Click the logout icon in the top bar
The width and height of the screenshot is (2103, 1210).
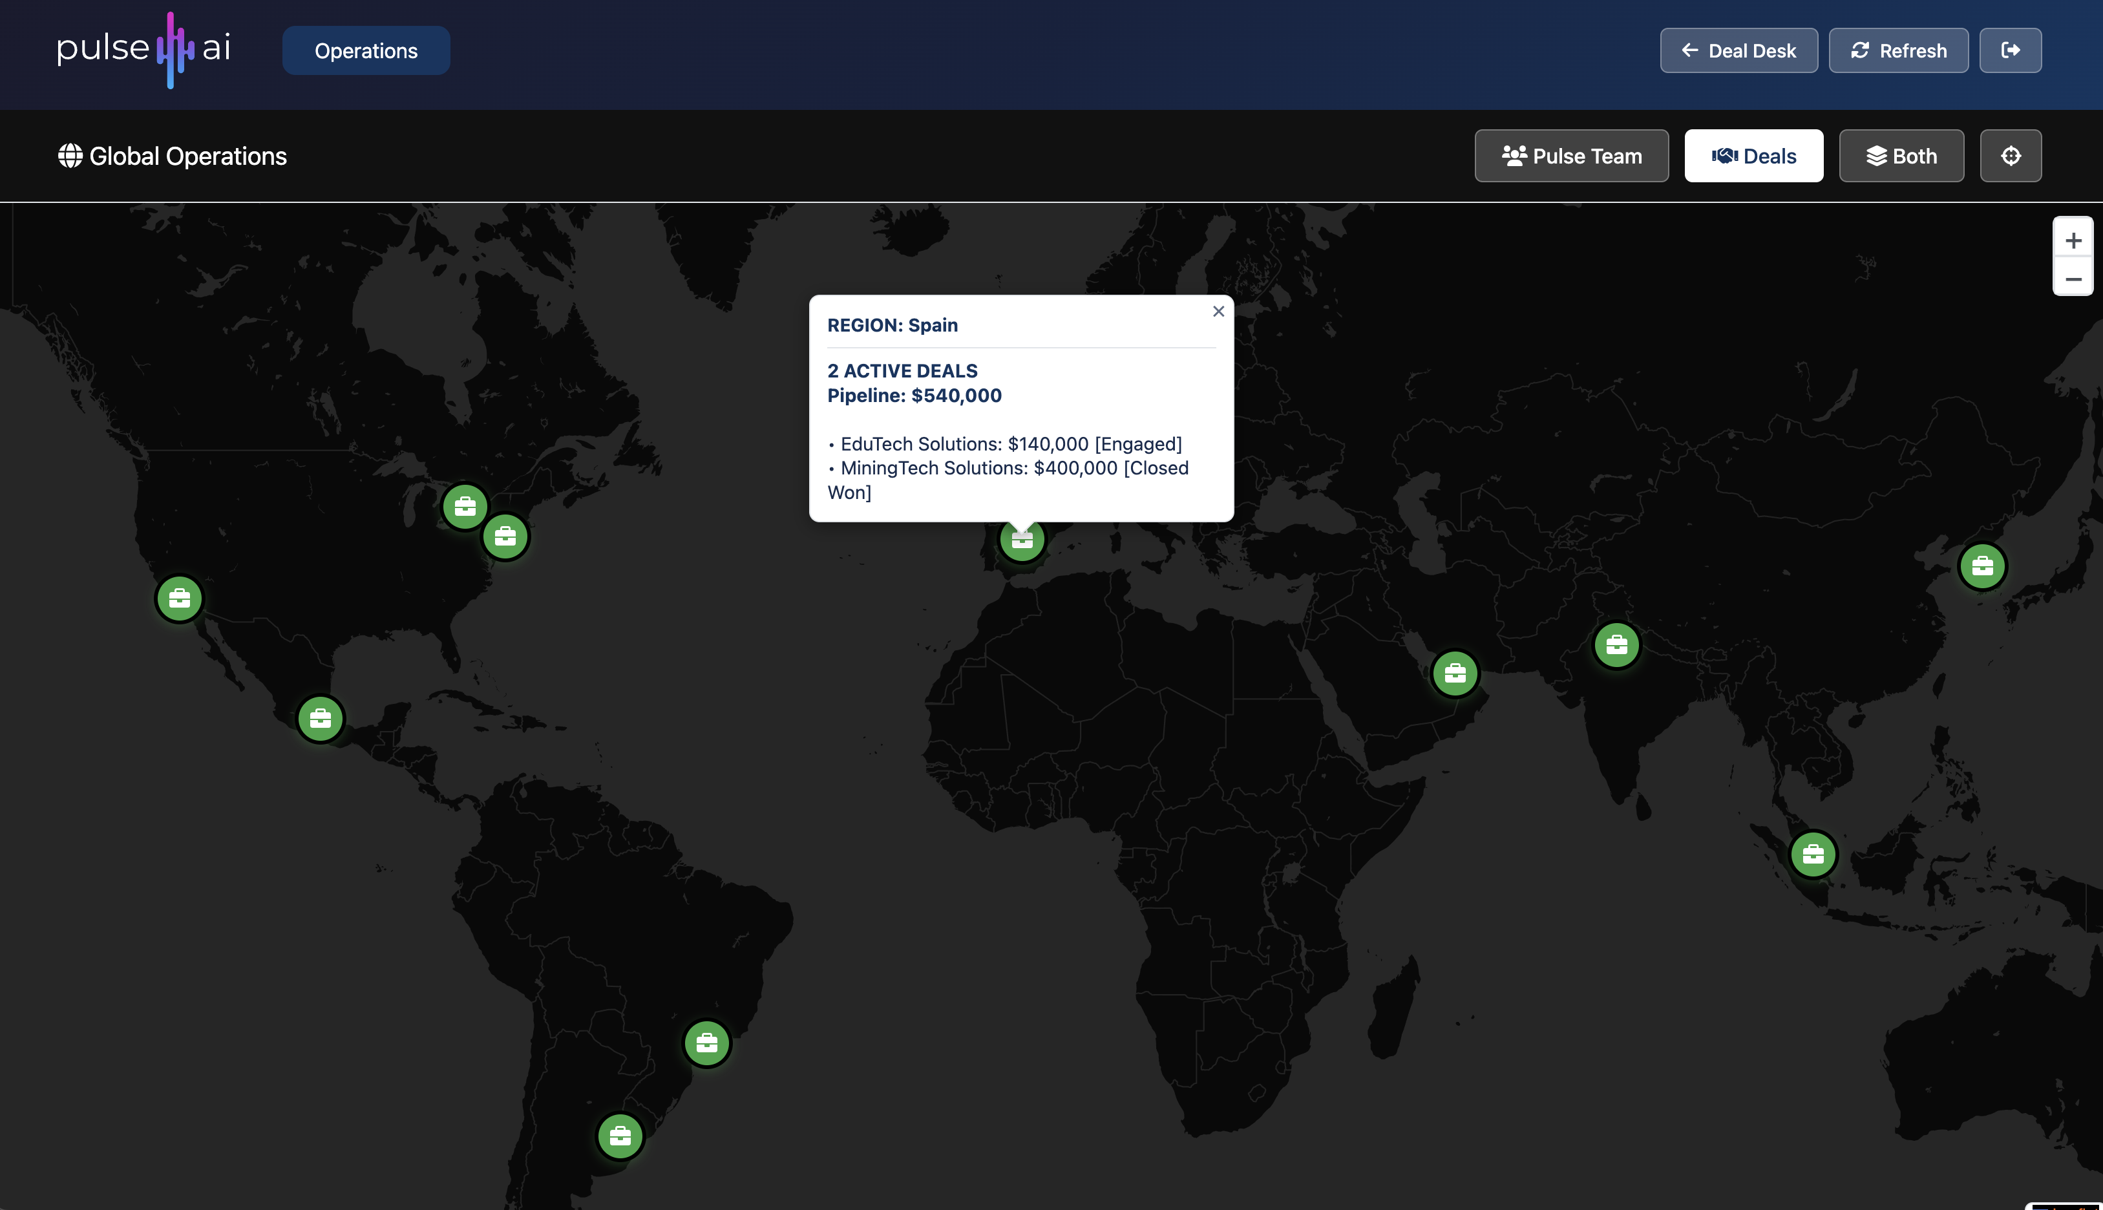point(2010,50)
